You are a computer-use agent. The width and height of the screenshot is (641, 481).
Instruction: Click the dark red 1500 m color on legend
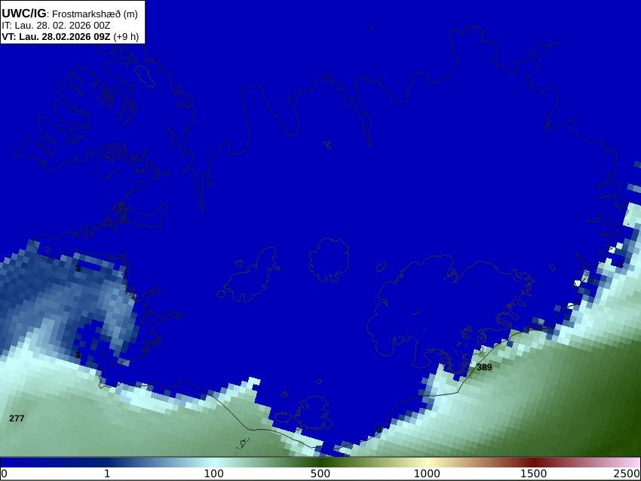[534, 462]
